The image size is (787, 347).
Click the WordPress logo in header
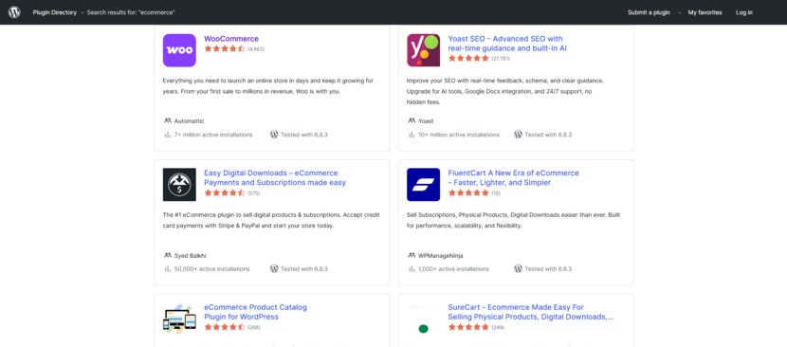(14, 12)
